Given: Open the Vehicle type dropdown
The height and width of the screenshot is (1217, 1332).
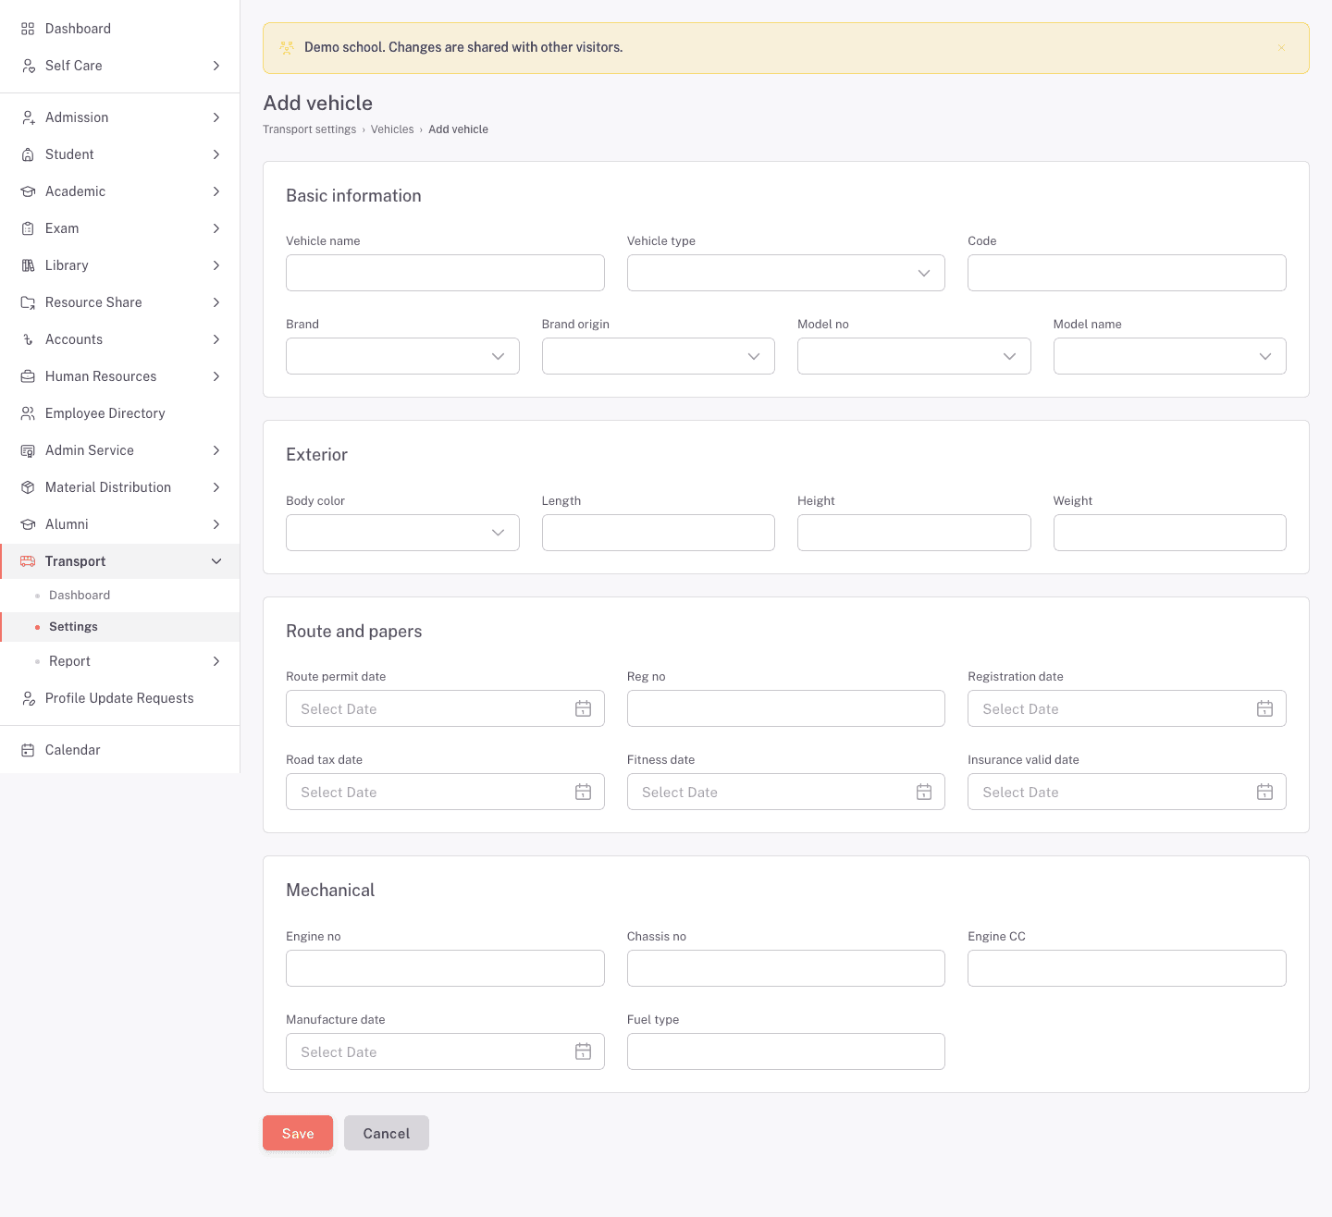Looking at the screenshot, I should click(x=786, y=273).
